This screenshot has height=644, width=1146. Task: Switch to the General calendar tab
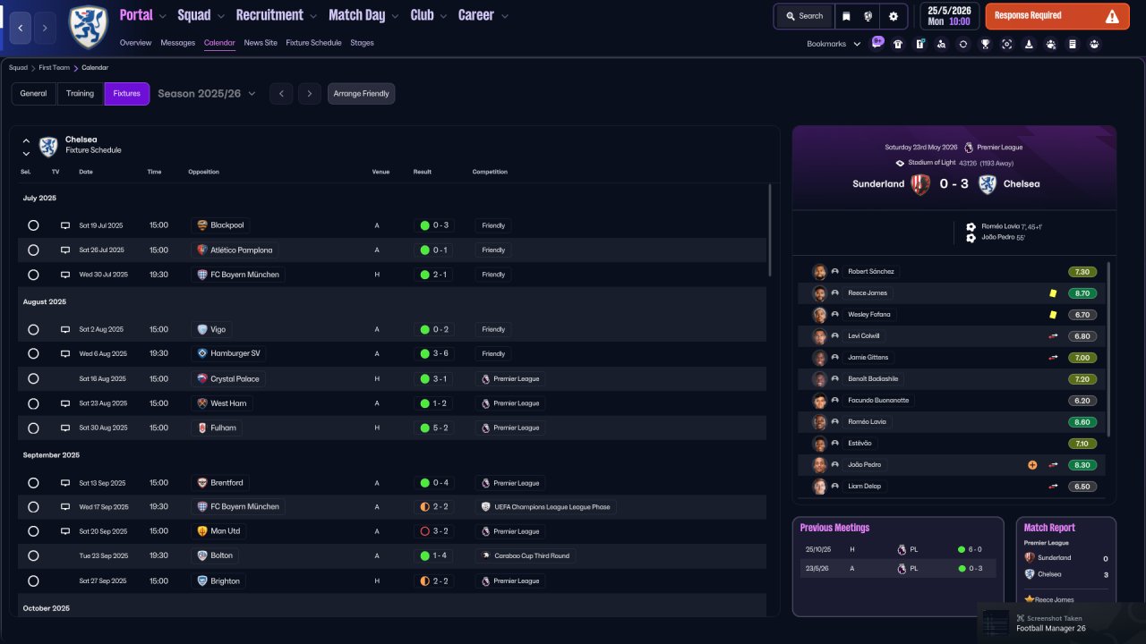[x=33, y=94]
